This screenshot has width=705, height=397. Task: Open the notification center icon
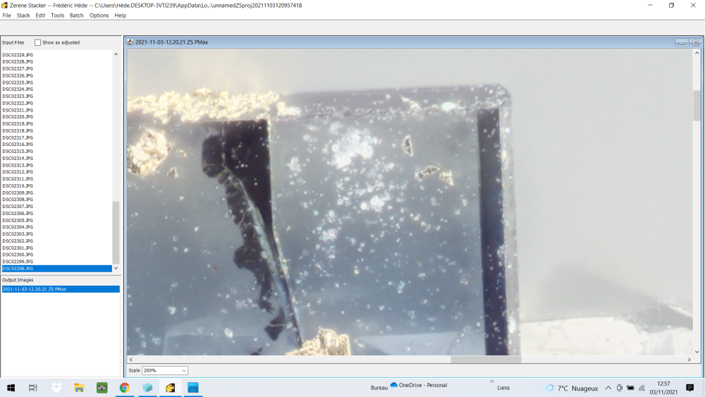(x=689, y=388)
